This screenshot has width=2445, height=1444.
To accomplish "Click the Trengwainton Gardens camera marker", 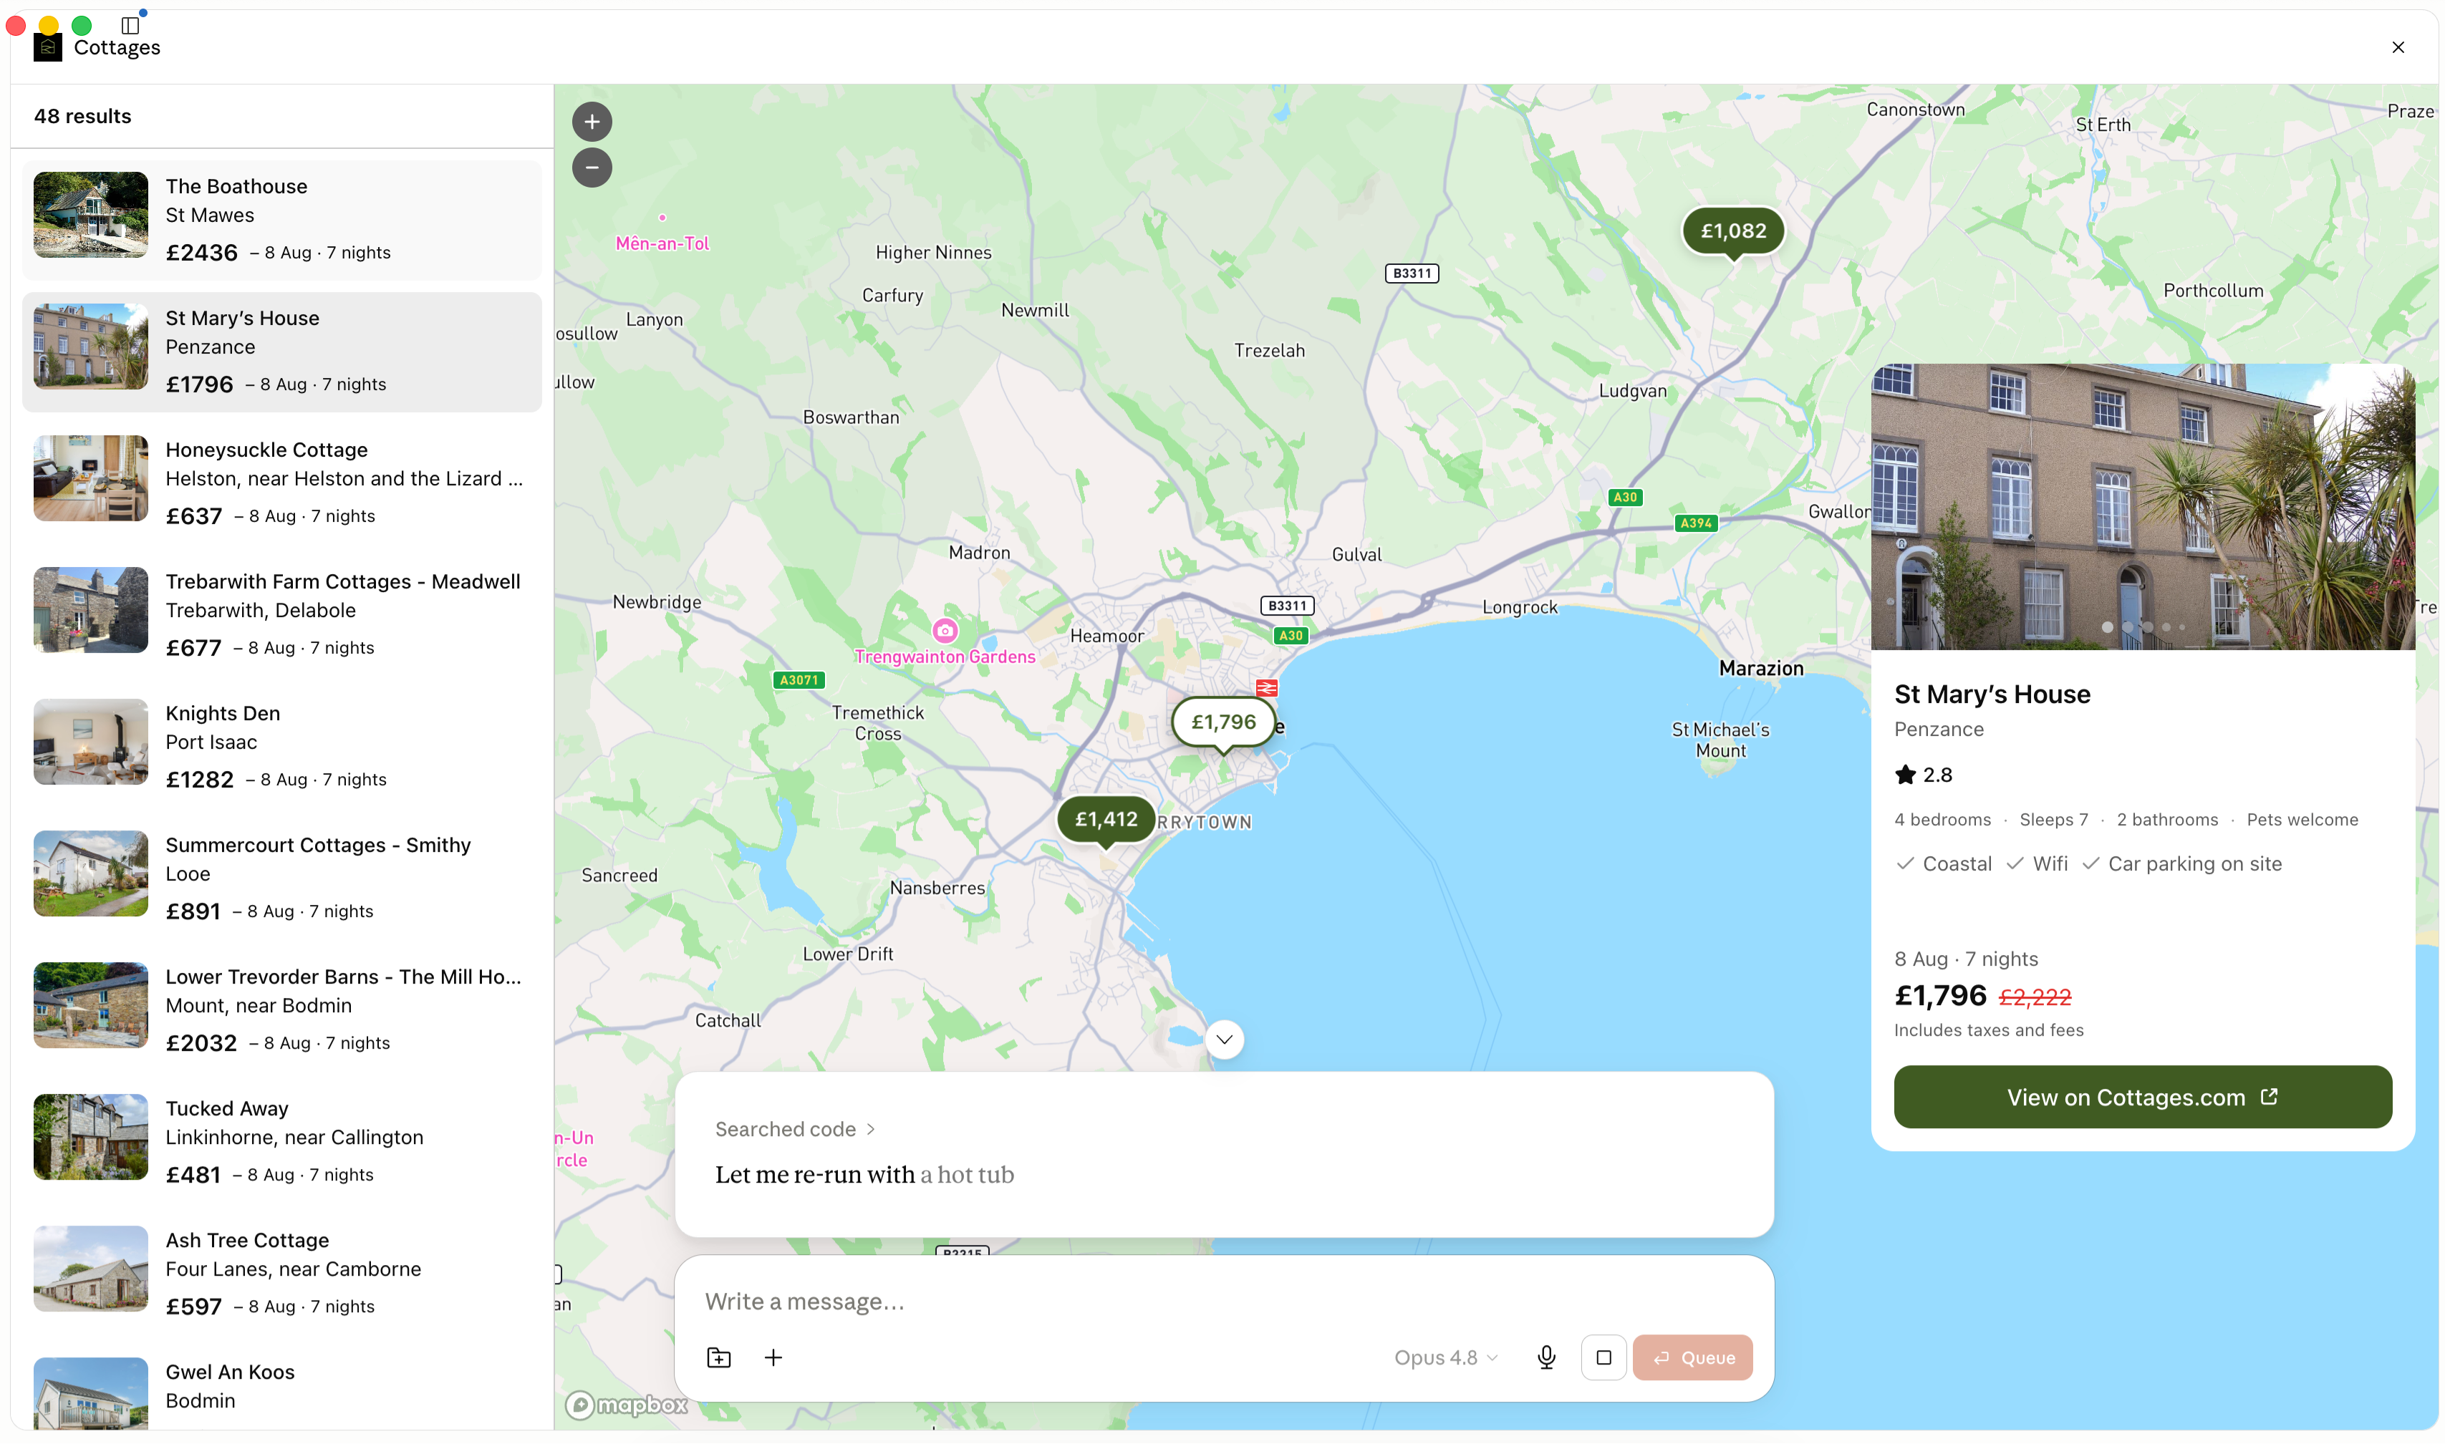I will pyautogui.click(x=944, y=631).
